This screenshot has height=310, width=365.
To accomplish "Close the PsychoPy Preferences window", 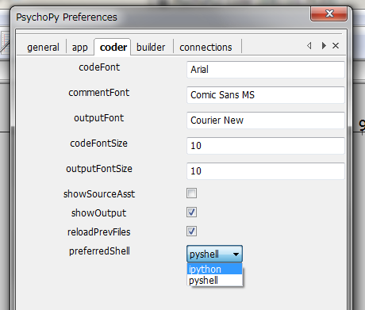I will coord(328,13).
